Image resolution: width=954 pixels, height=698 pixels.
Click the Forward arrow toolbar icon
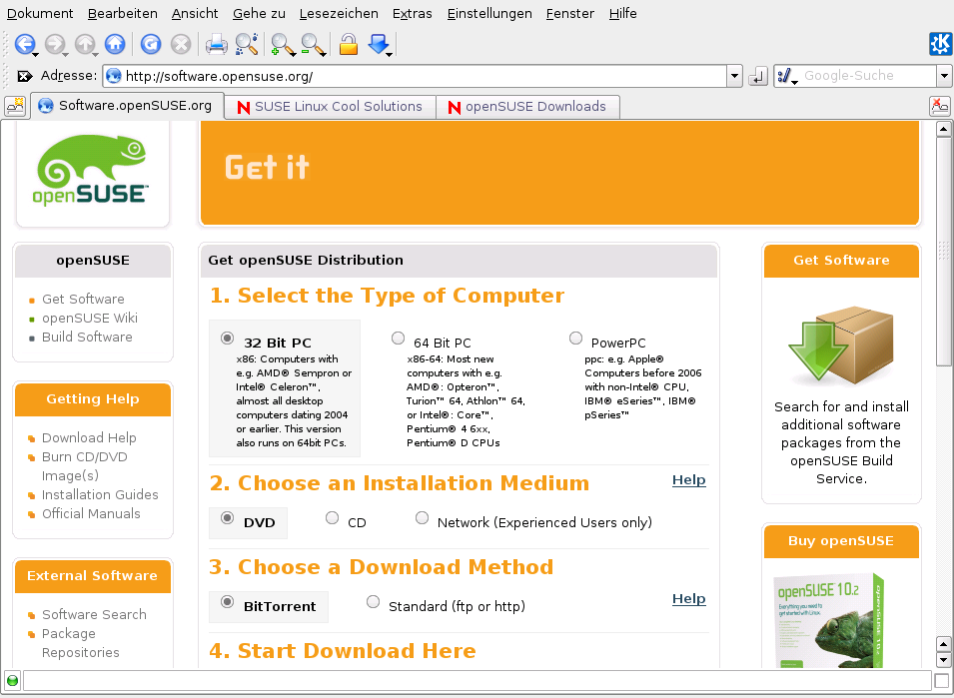tap(55, 44)
